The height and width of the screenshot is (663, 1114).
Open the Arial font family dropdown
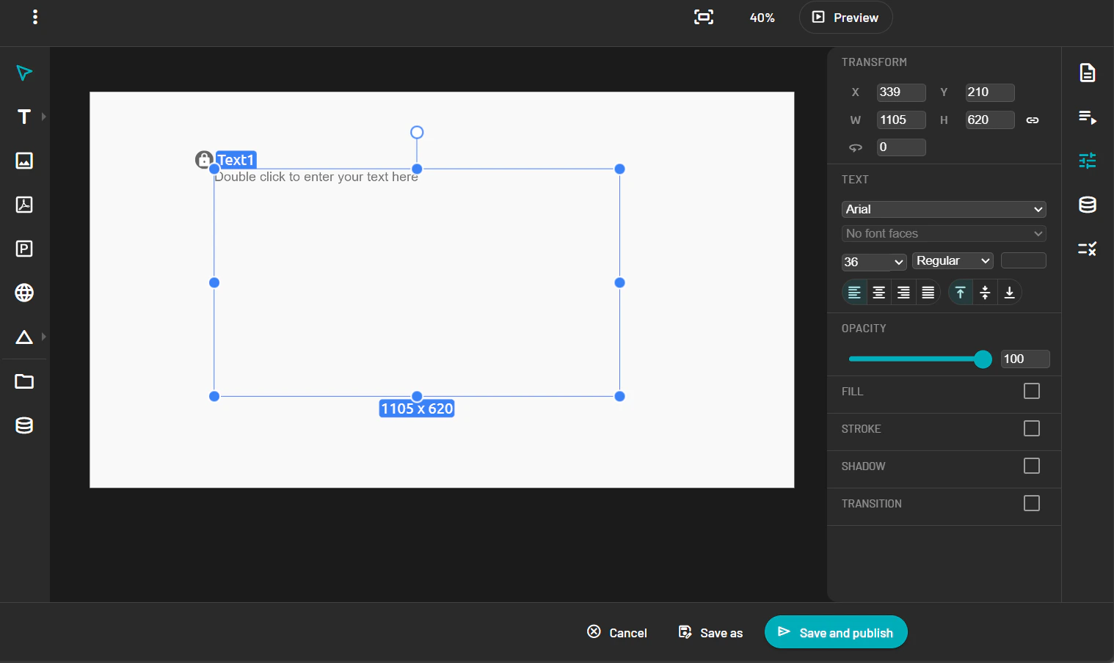[944, 209]
